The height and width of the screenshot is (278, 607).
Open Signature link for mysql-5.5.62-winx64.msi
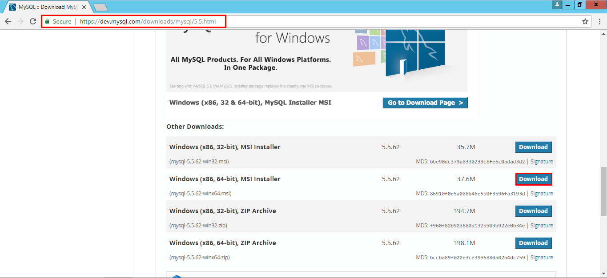click(x=542, y=194)
